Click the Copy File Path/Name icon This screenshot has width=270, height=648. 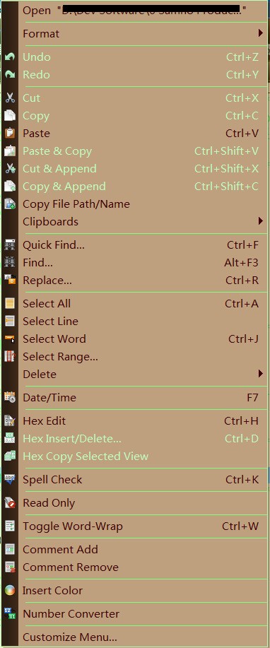(x=9, y=204)
